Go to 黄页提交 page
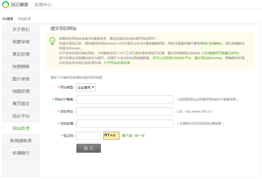This screenshot has width=262, height=179. pos(21,104)
